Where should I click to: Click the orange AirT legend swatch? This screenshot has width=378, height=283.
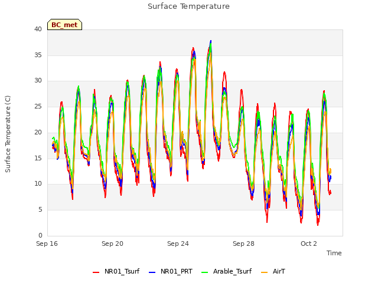(265, 272)
